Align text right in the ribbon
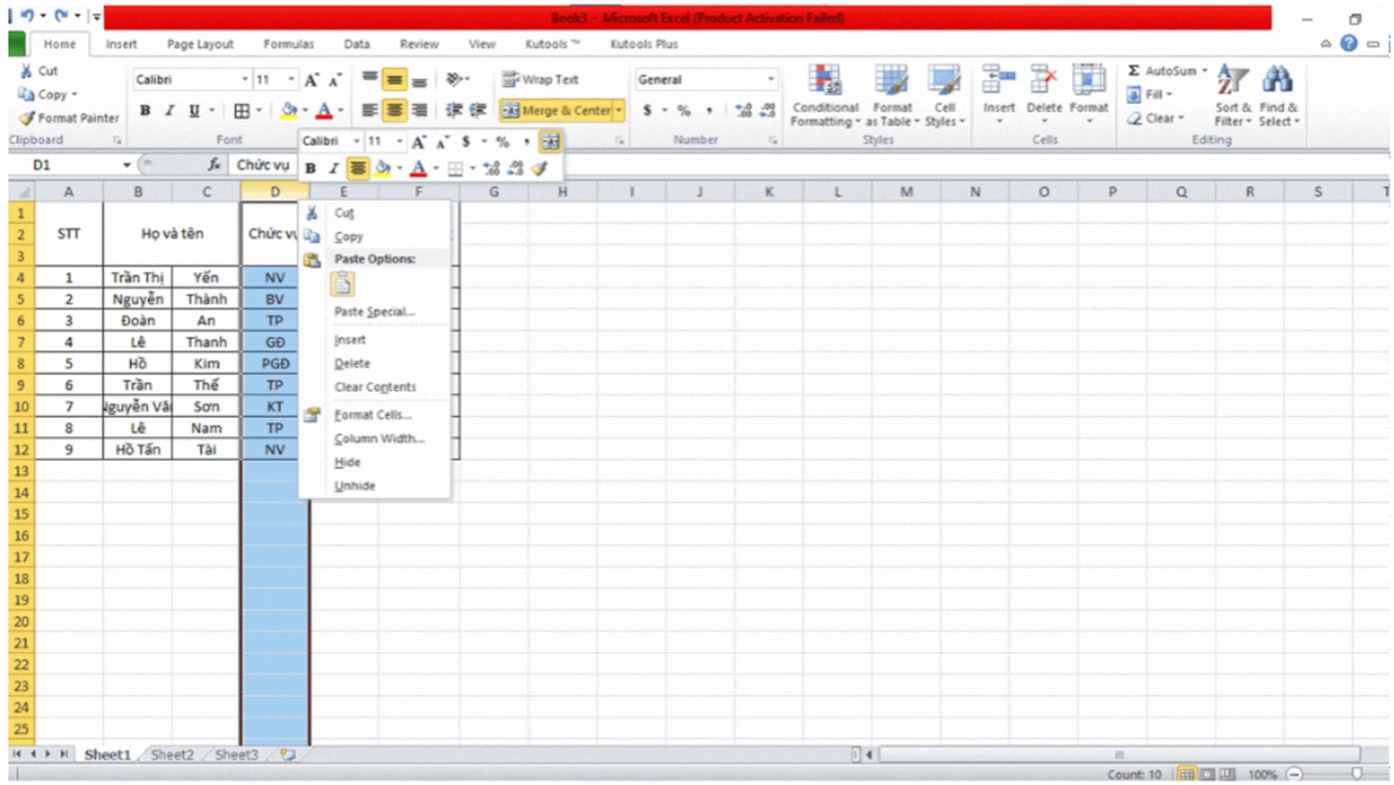The image size is (1394, 785). pyautogui.click(x=420, y=111)
